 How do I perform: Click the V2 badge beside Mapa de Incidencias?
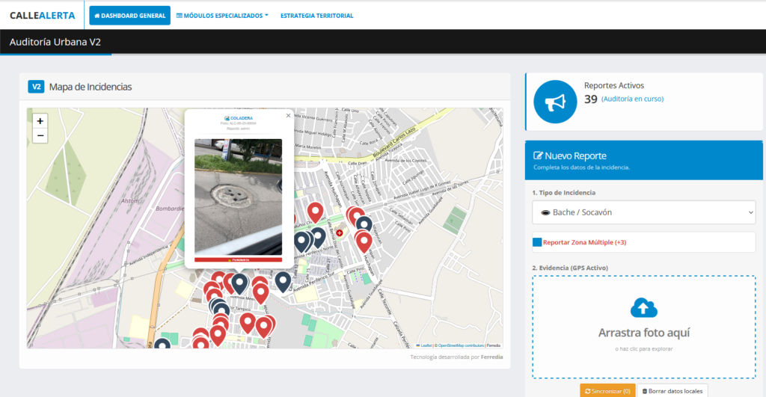pyautogui.click(x=36, y=87)
